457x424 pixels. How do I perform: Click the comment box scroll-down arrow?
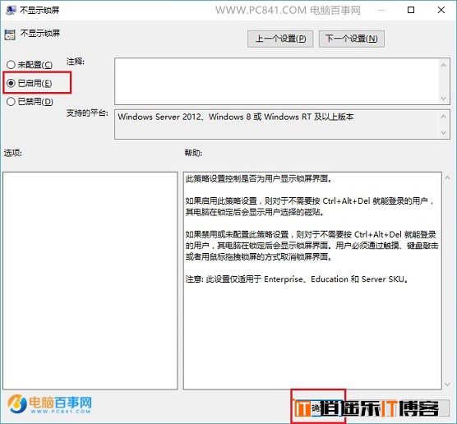[444, 99]
